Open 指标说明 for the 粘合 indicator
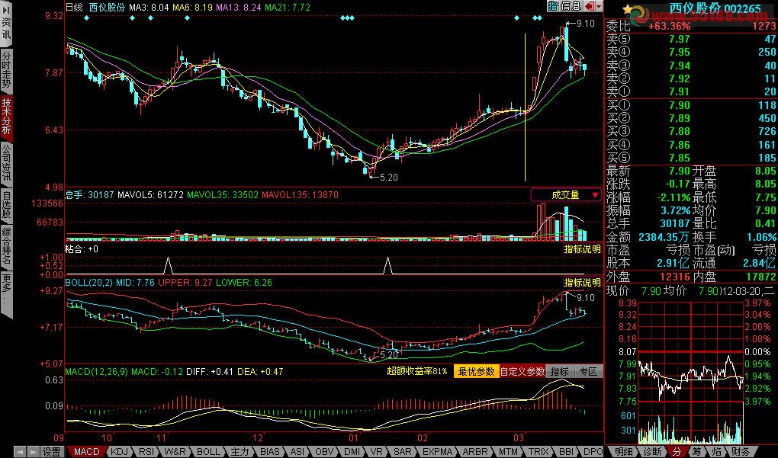The width and height of the screenshot is (778, 458). [582, 249]
